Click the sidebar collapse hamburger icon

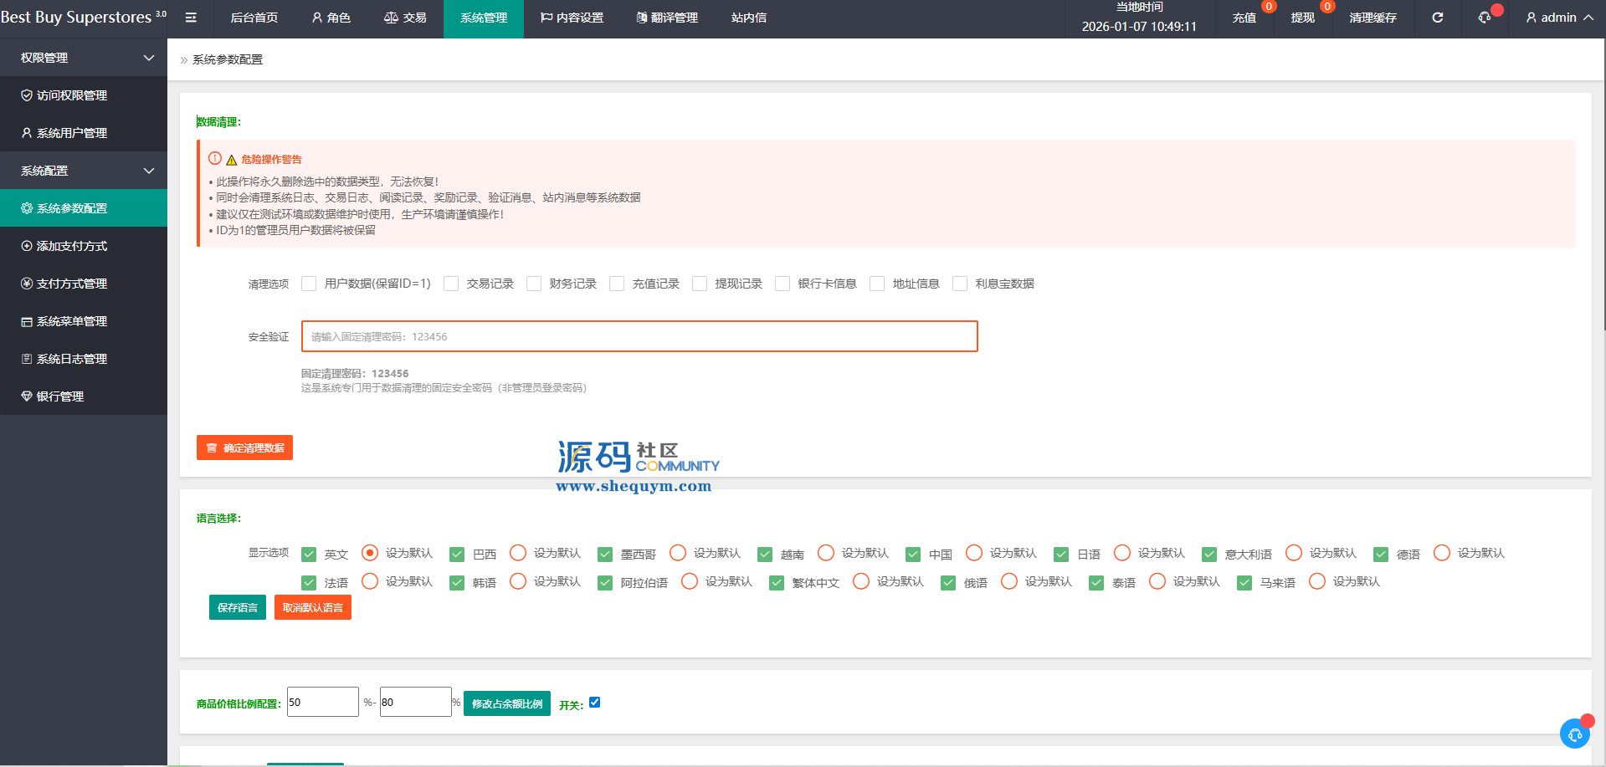click(191, 18)
